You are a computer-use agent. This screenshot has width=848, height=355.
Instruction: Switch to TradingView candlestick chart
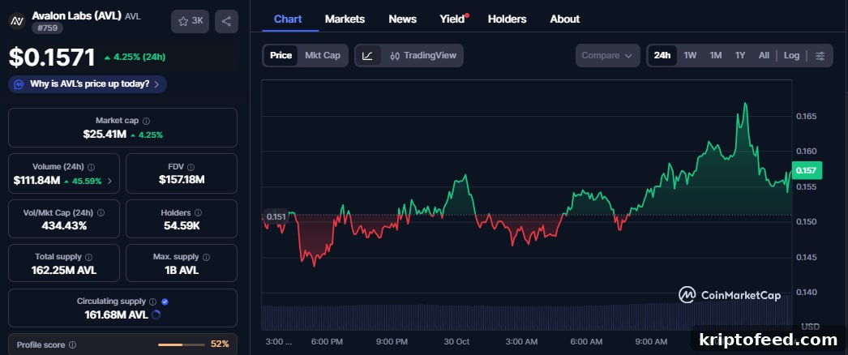tap(423, 56)
